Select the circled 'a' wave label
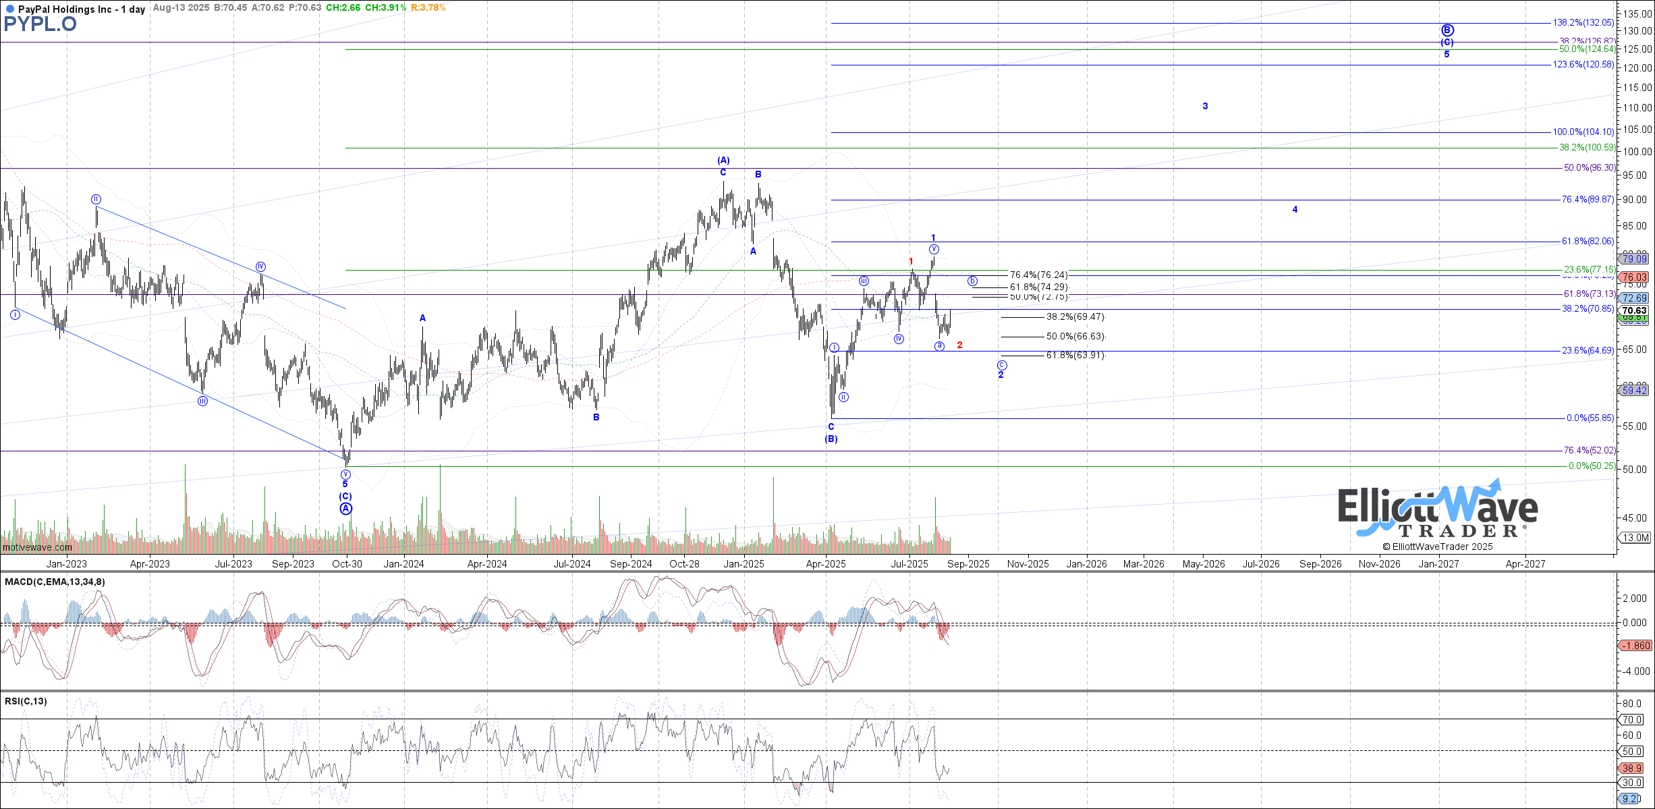Image resolution: width=1655 pixels, height=809 pixels. pos(939,346)
